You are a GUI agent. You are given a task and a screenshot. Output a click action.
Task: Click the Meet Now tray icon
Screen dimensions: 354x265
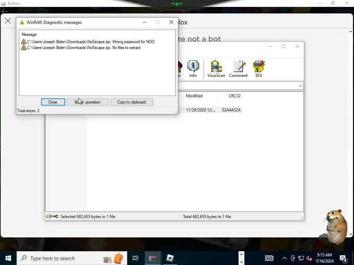293,258
